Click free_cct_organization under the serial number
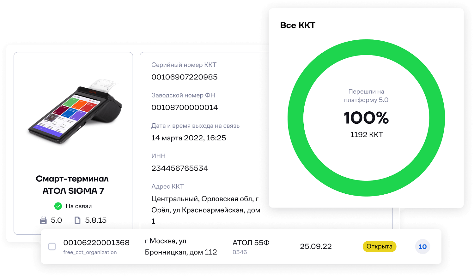This screenshot has height=276, width=474. [x=90, y=252]
